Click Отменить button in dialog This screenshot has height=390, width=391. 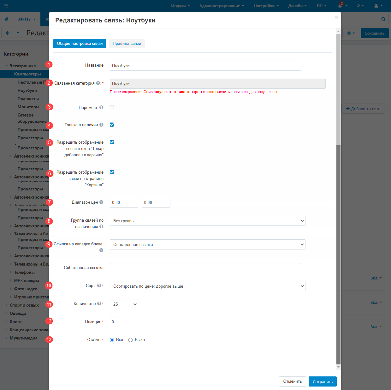293,381
